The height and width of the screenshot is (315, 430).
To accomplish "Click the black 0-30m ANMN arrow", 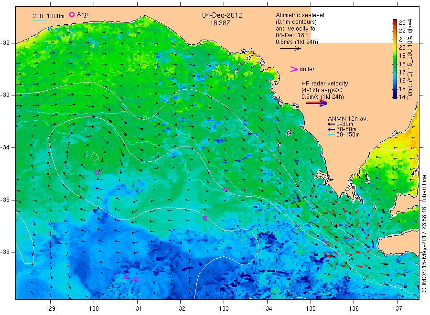I will (x=331, y=124).
